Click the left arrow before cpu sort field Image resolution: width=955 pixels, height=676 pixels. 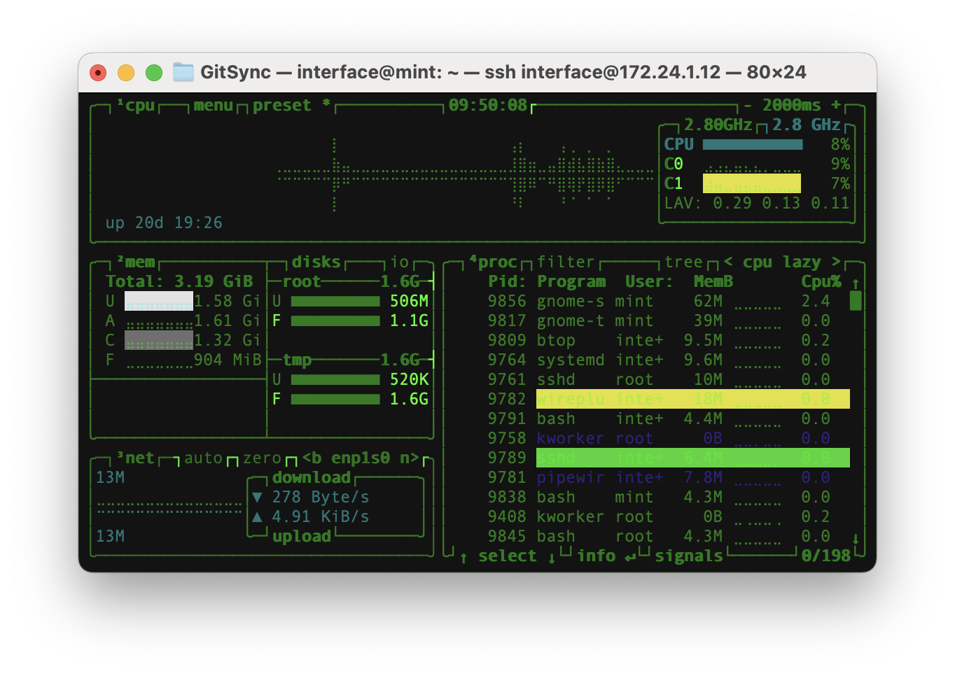(x=728, y=262)
